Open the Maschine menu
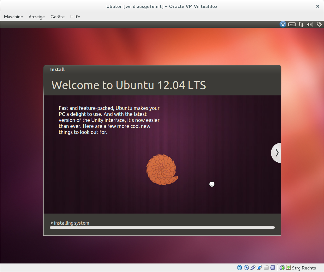This screenshot has height=272, width=324. (x=13, y=17)
